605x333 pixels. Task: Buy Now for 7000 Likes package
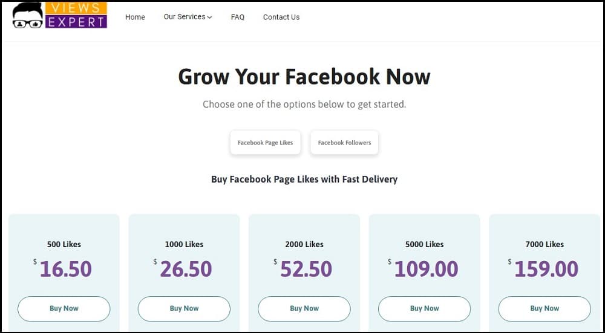pyautogui.click(x=544, y=308)
